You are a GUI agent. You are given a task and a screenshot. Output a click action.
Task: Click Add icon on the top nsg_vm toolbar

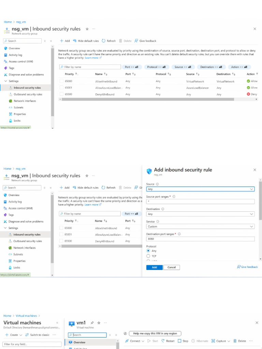pos(62,41)
